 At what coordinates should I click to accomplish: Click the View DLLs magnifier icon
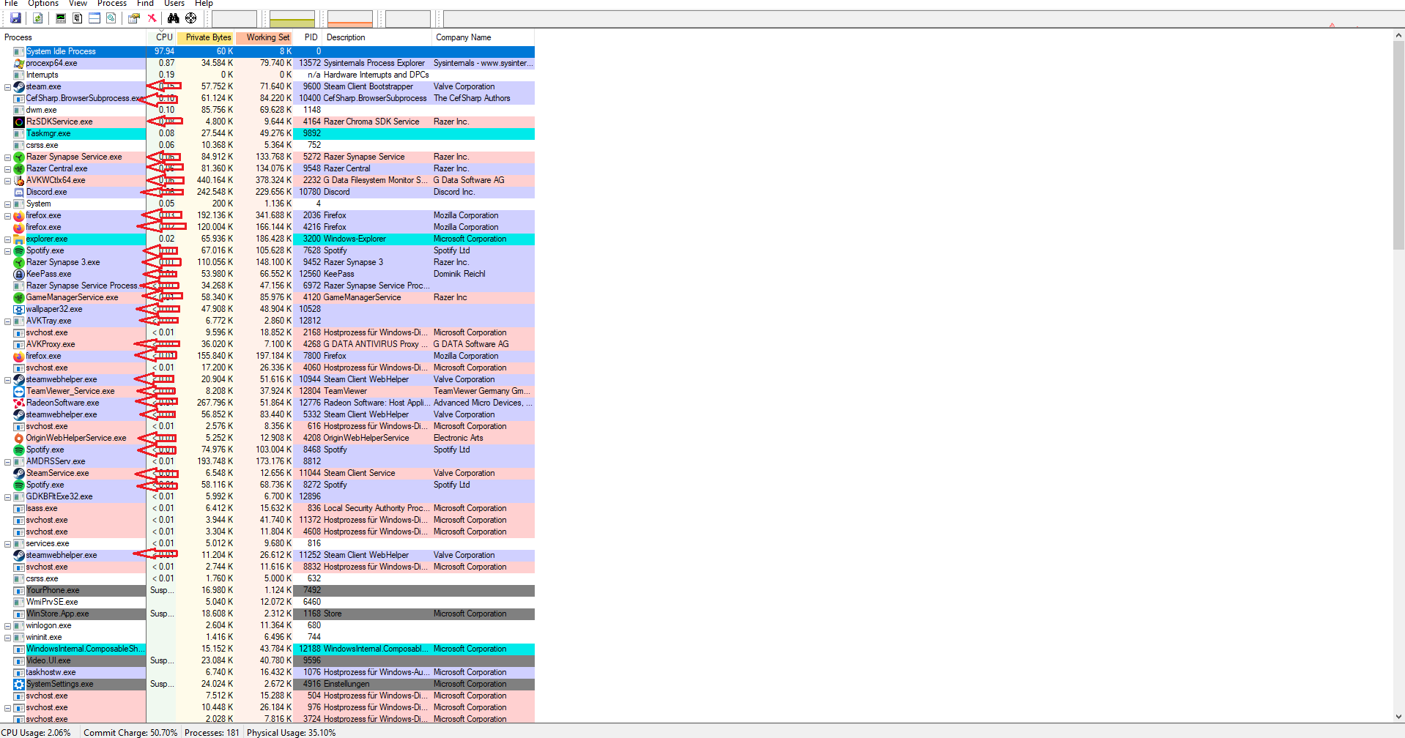point(111,18)
